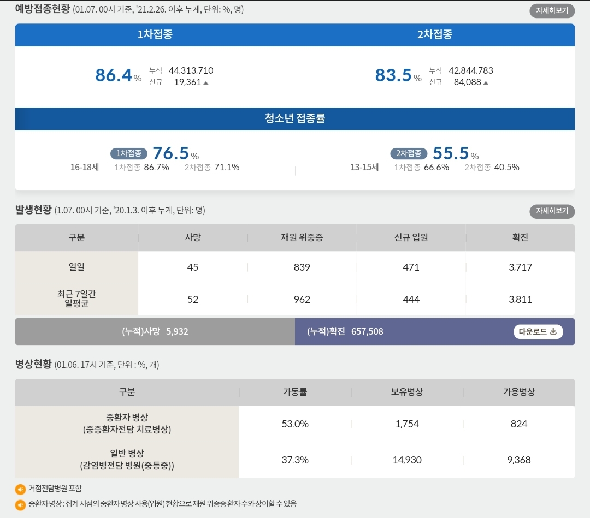Click the 83.5% second-dose rate

click(398, 75)
